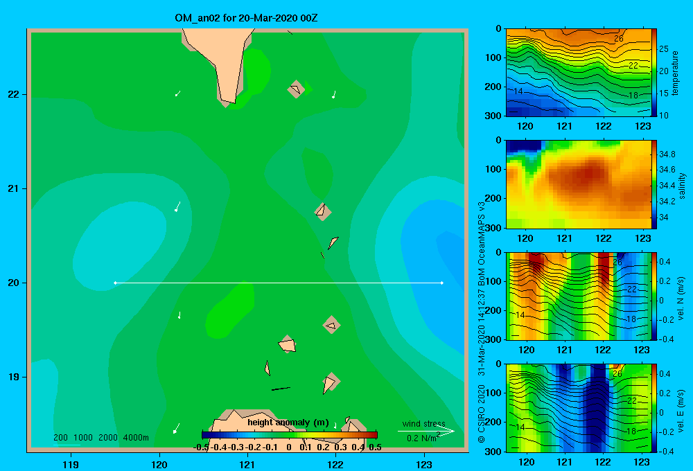
Task: Open the eastward velocity section plot
Action: click(x=579, y=408)
